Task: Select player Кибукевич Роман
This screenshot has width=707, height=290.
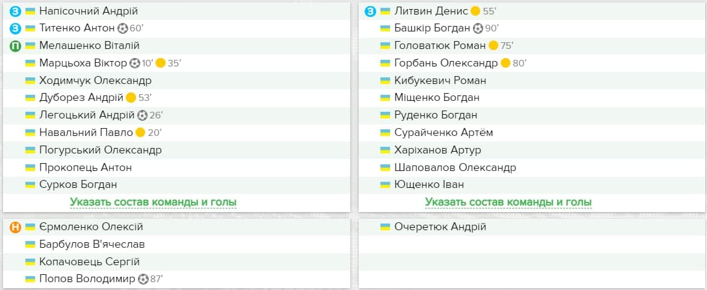Action: pyautogui.click(x=440, y=80)
